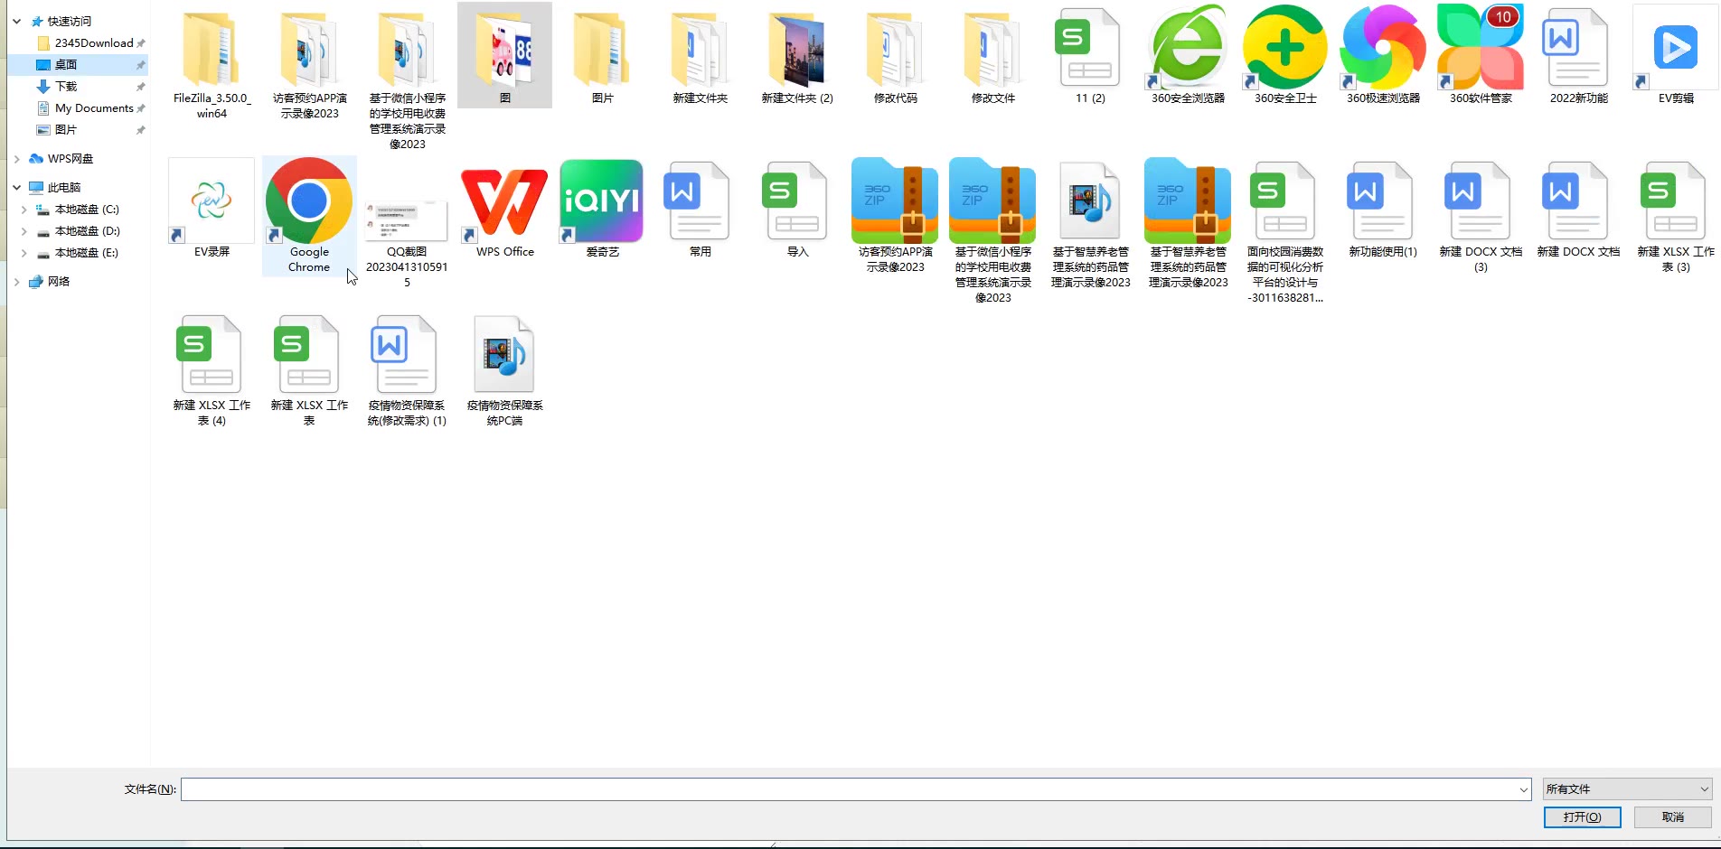Select the 2022新功能 document

(1578, 56)
